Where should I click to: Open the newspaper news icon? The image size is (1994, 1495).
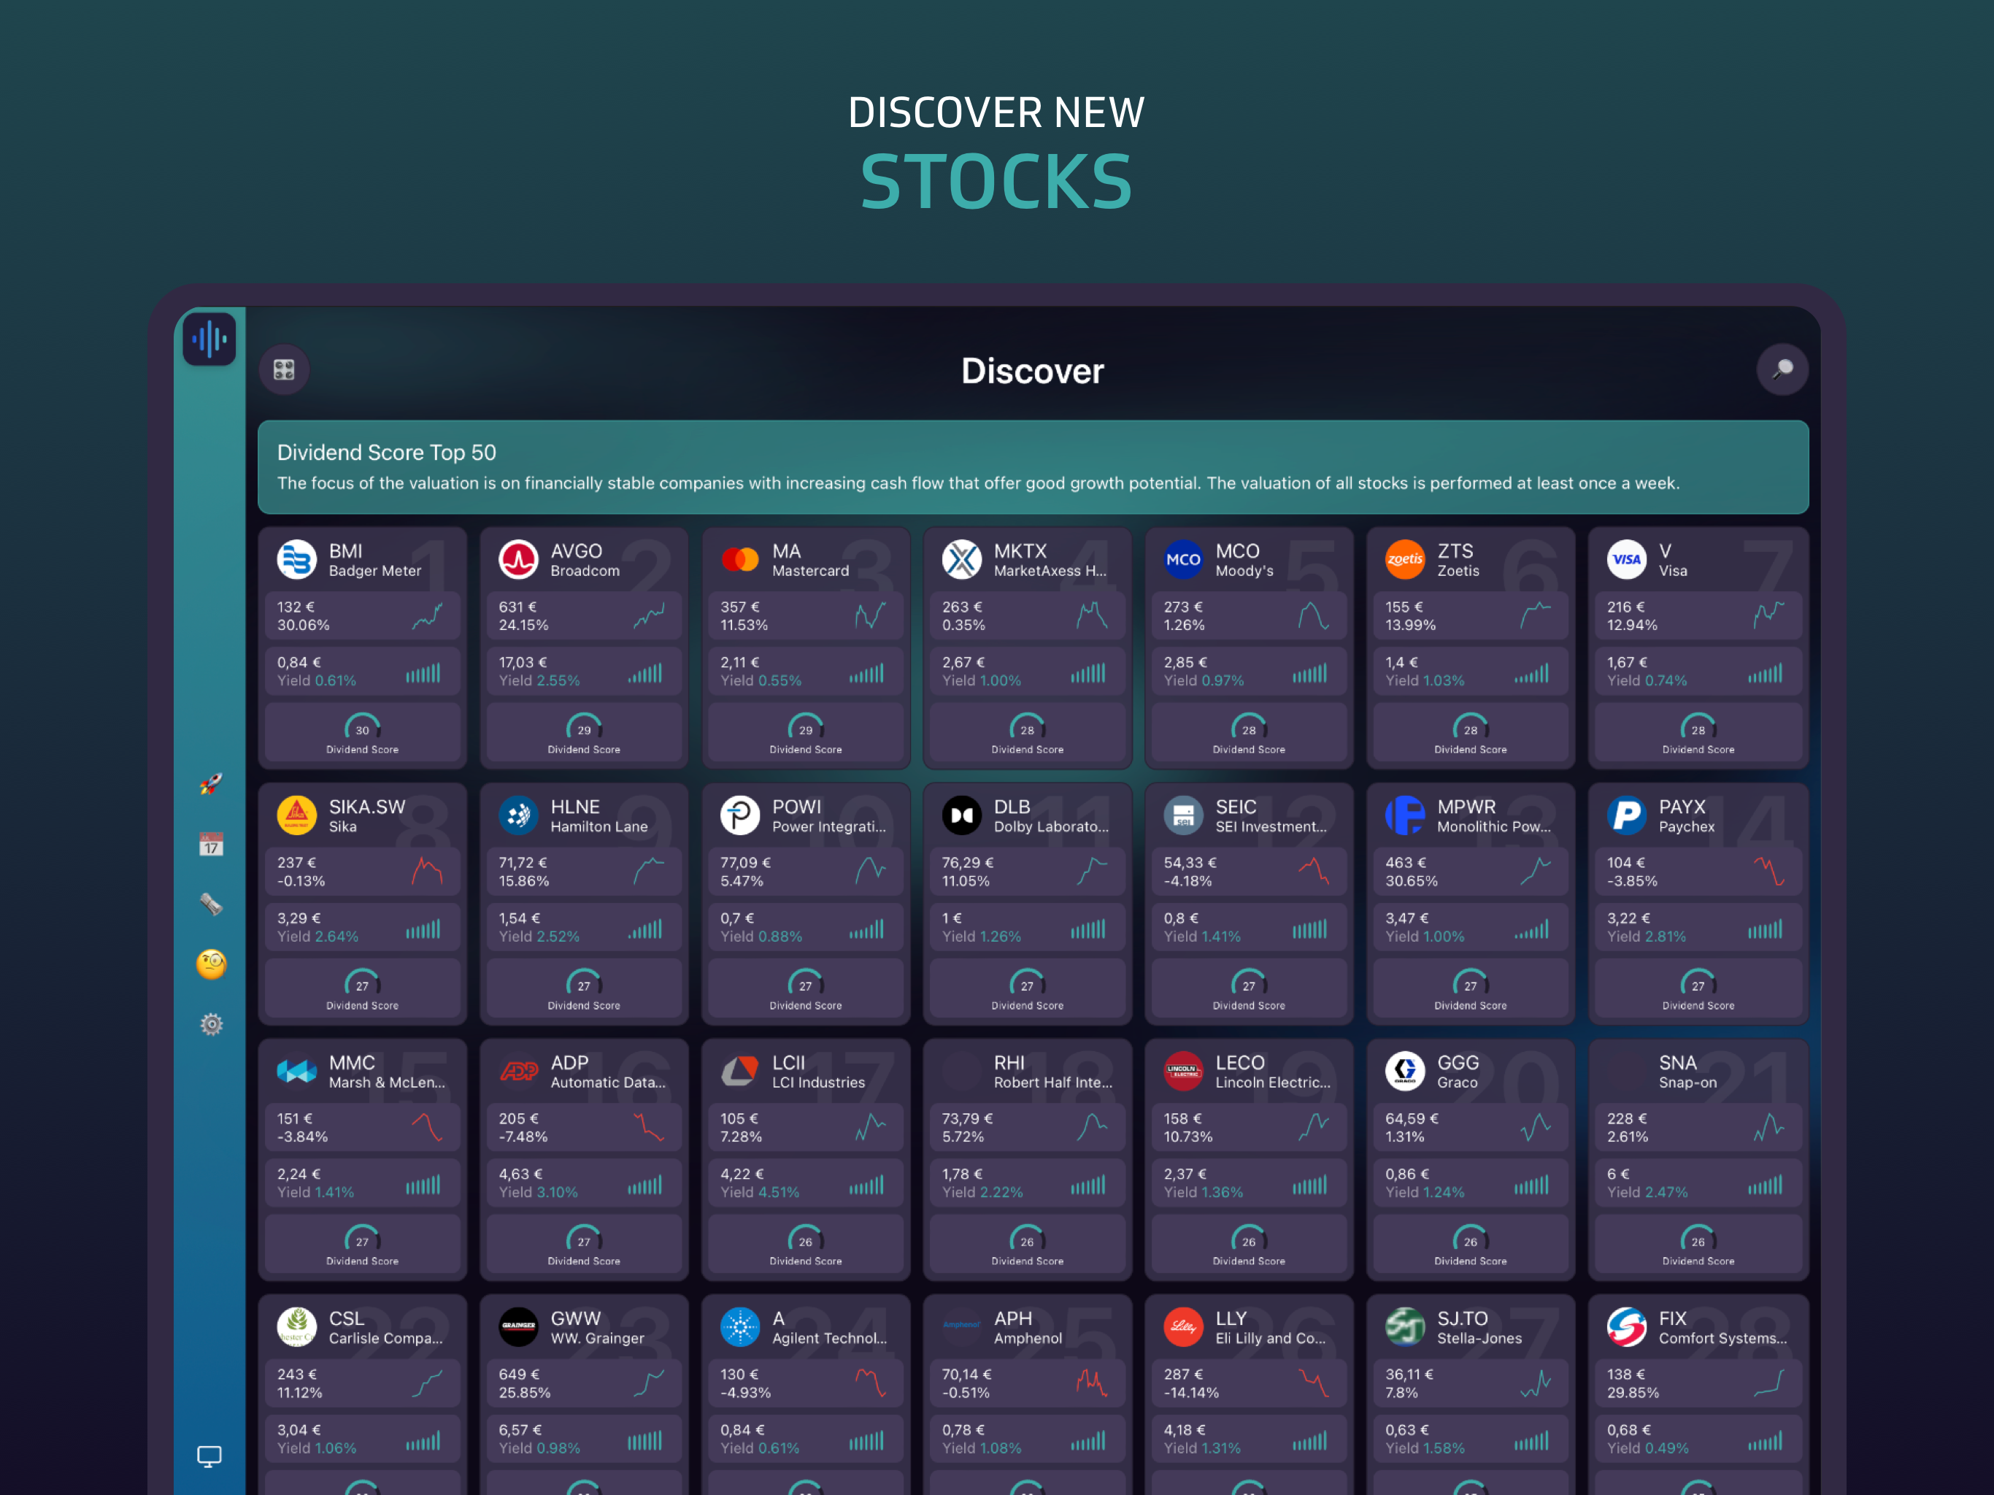tap(210, 904)
